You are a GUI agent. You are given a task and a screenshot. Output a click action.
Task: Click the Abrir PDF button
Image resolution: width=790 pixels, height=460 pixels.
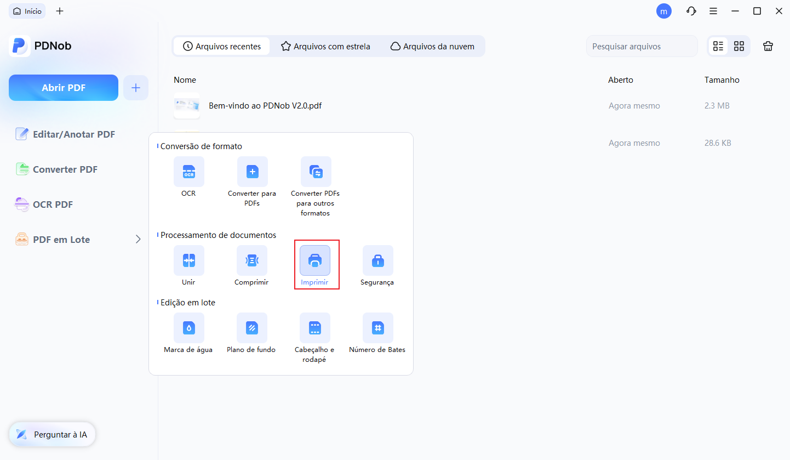point(64,88)
